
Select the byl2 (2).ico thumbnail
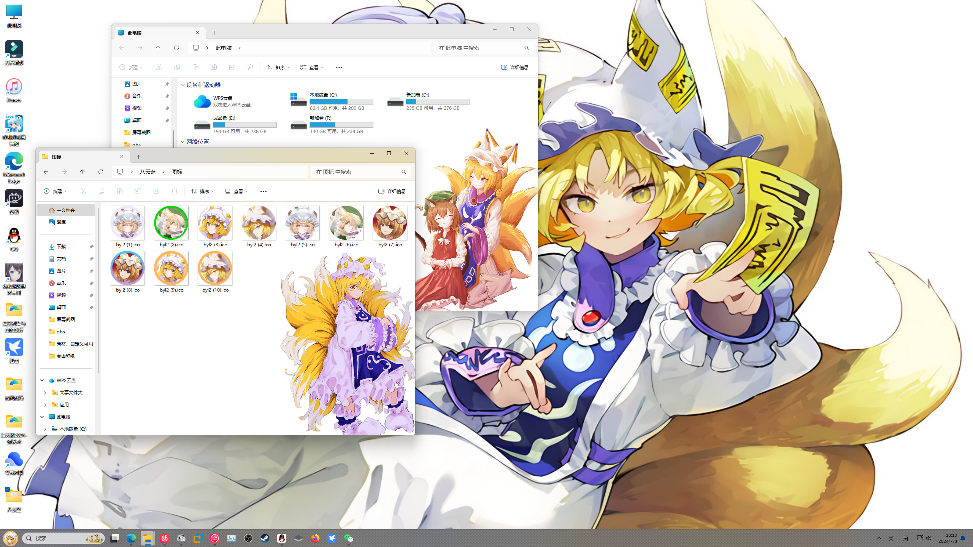[171, 223]
